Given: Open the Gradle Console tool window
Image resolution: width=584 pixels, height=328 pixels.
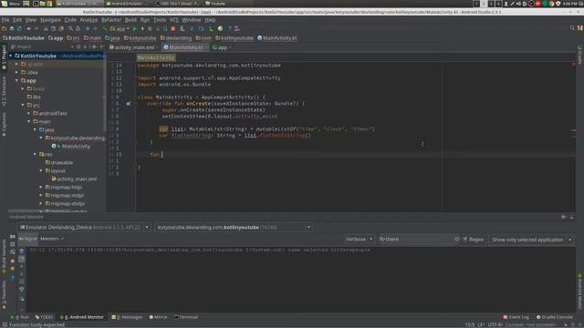Looking at the screenshot, I should [555, 317].
